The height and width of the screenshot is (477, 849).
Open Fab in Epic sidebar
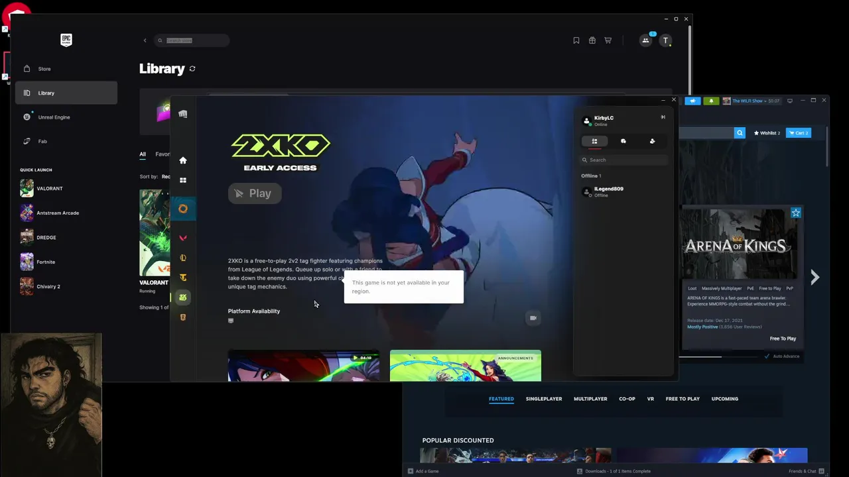(66, 141)
